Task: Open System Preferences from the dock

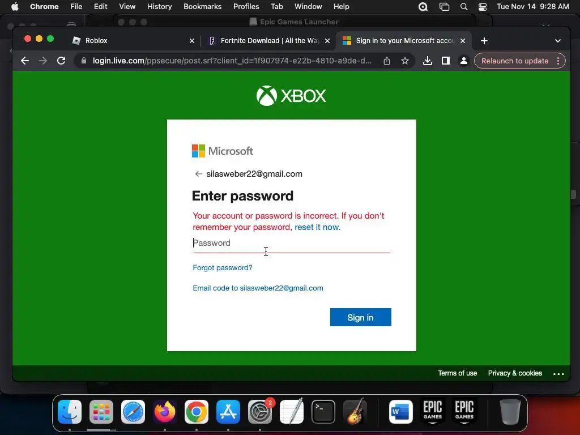Action: click(x=260, y=412)
